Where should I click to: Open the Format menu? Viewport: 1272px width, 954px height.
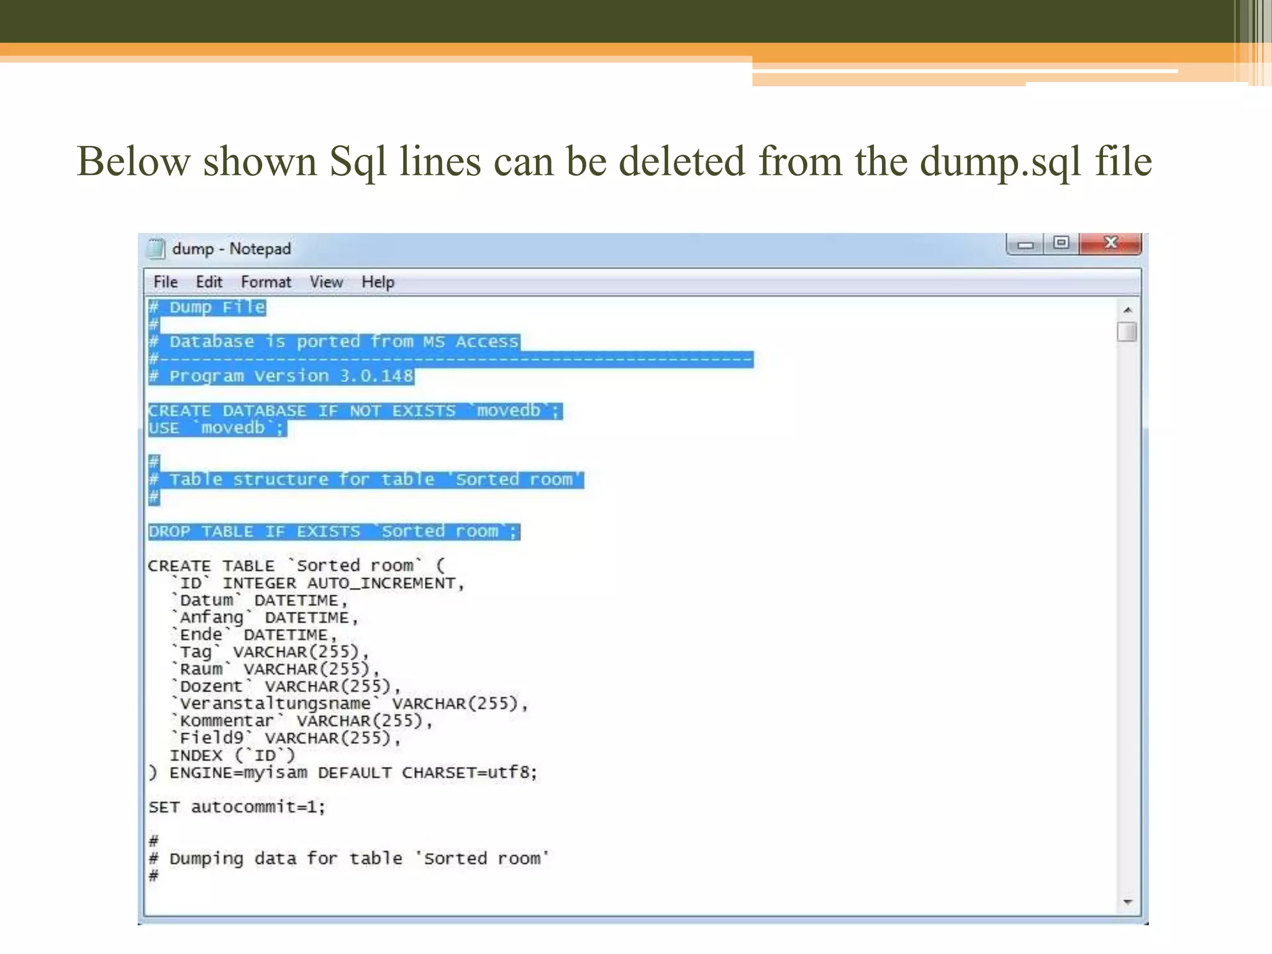pyautogui.click(x=266, y=282)
